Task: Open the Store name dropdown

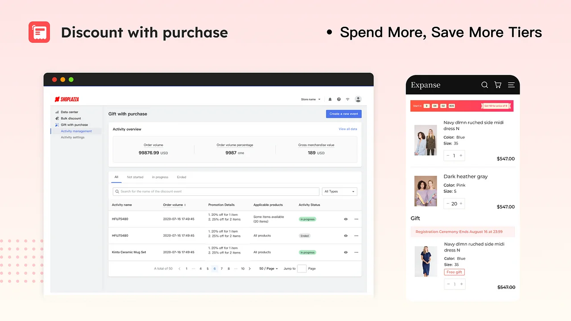Action: [310, 99]
